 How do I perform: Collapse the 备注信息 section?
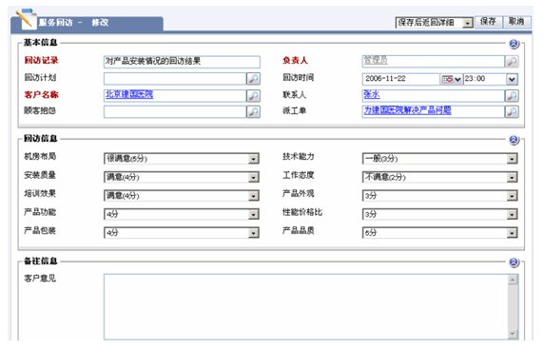(x=514, y=262)
